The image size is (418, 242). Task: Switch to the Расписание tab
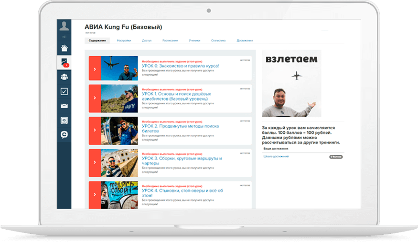pyautogui.click(x=170, y=40)
